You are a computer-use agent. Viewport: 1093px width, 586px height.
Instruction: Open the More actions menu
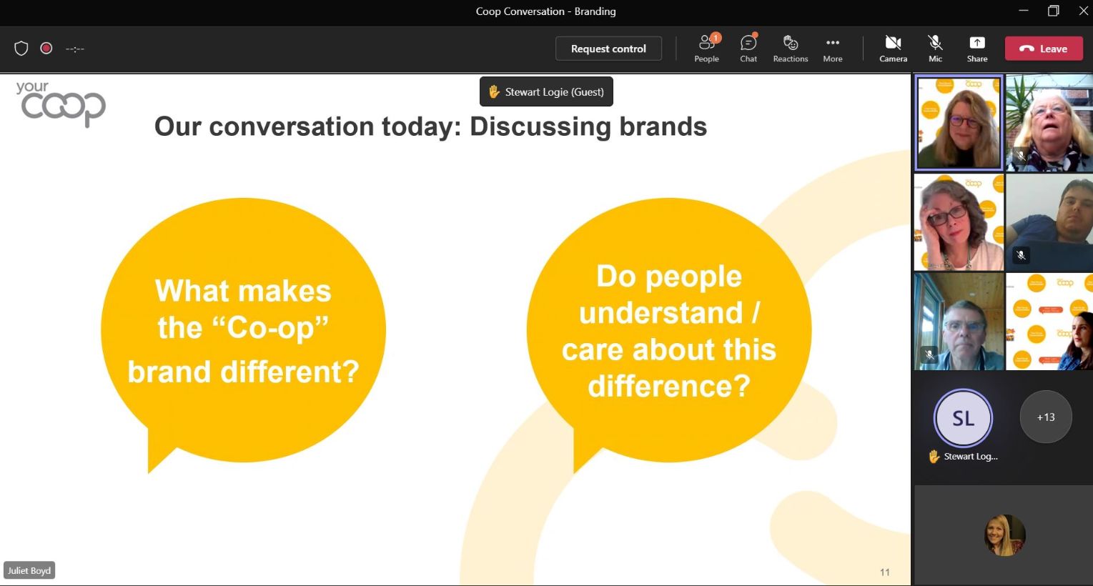[x=833, y=49]
